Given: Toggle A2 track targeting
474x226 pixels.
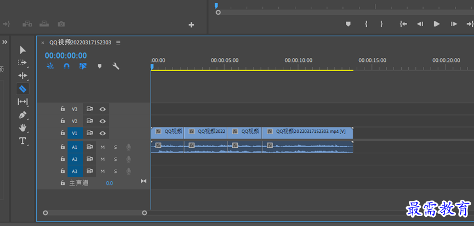Looking at the screenshot, I should [75, 159].
